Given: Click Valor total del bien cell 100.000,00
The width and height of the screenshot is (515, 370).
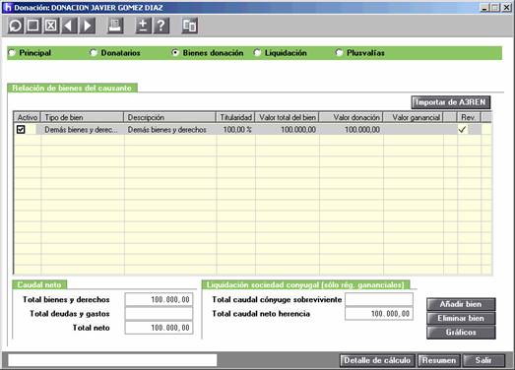Looking at the screenshot, I should point(288,130).
